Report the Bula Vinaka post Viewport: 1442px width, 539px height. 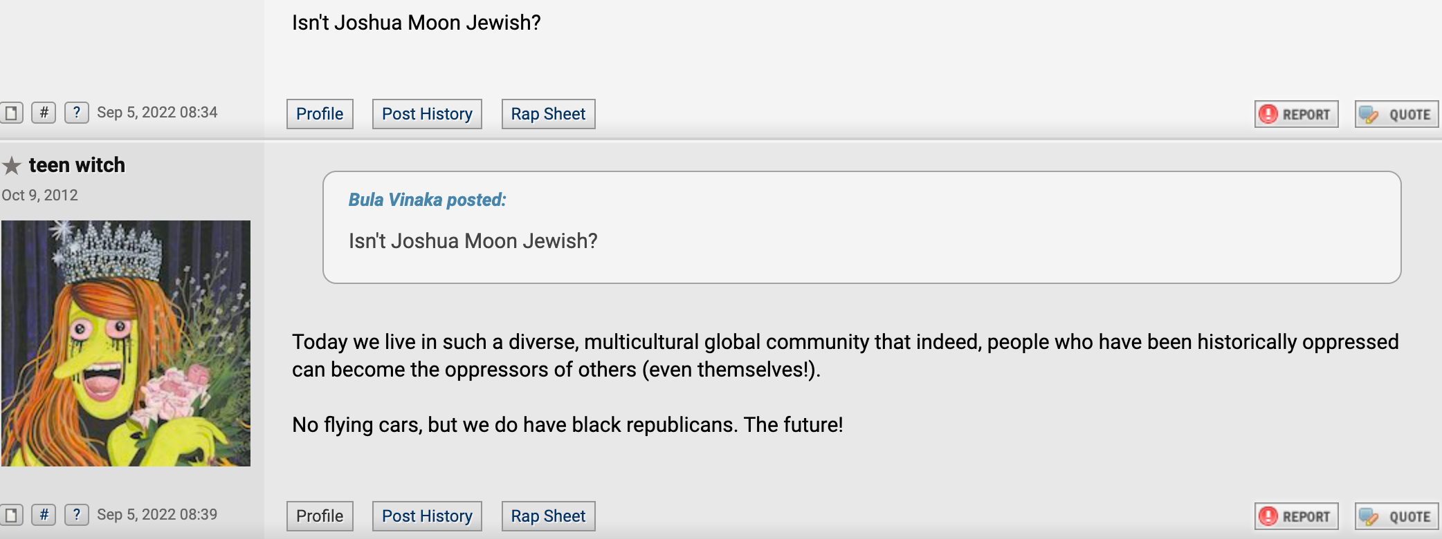[x=1296, y=114]
